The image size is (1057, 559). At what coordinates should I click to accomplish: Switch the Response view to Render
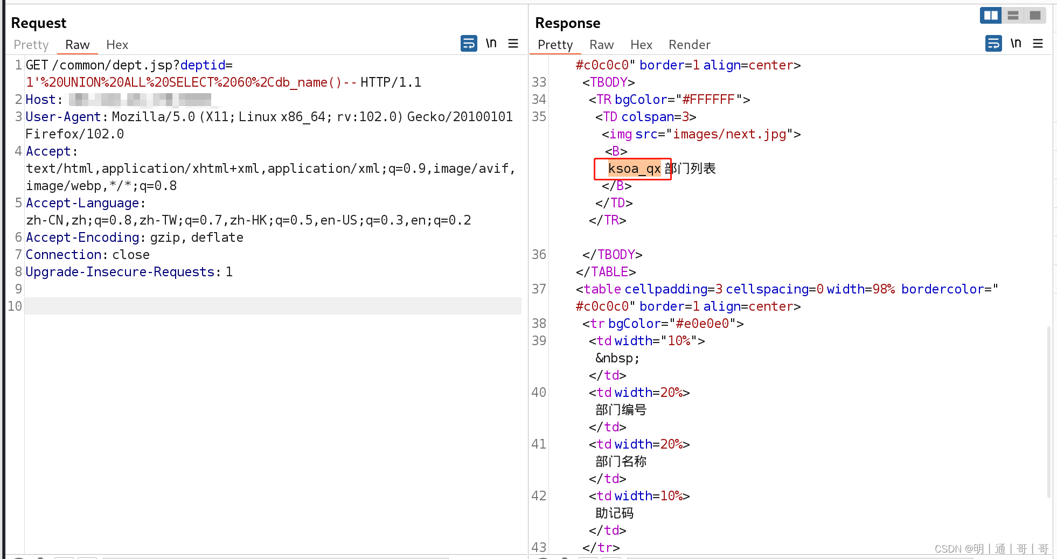click(x=689, y=45)
